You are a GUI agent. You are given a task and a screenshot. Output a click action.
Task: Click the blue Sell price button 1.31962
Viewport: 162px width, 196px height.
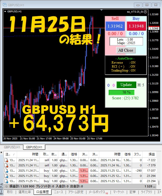coord(115,26)
